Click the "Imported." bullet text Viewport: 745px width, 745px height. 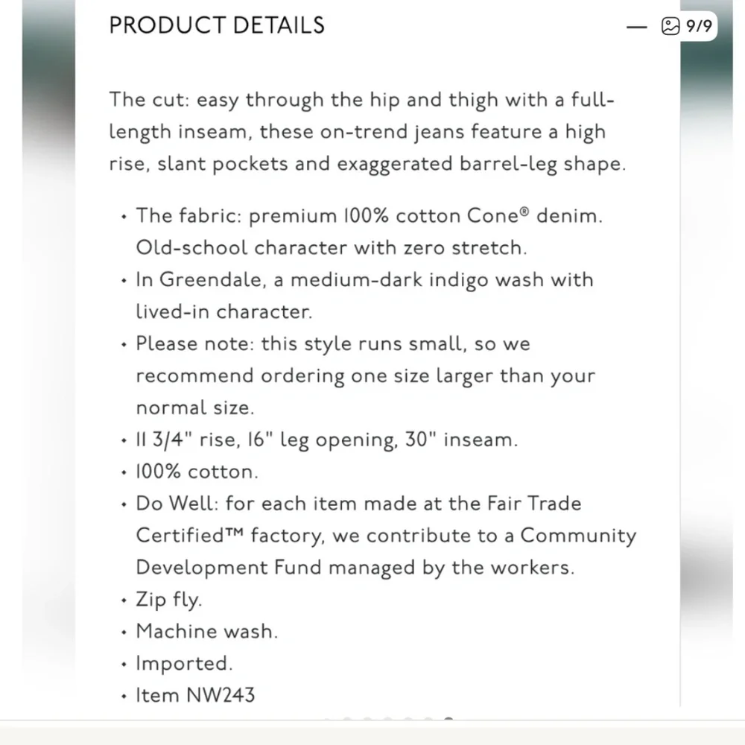click(184, 663)
